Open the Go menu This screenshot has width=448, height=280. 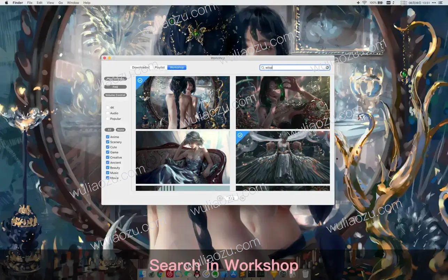click(x=61, y=2)
